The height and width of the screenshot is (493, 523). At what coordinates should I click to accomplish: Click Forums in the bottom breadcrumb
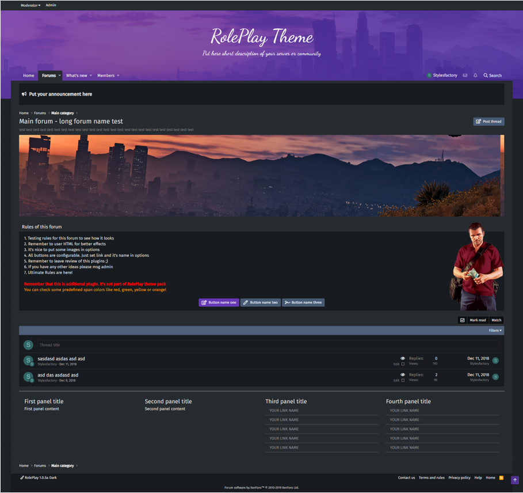pos(40,465)
